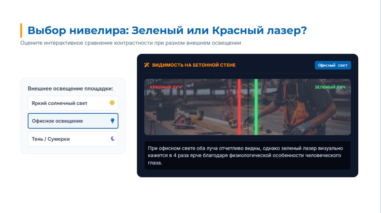Image resolution: width=381 pixels, height=213 pixels.
Task: Click the description text starting "При офисном свете"
Action: [x=245, y=155]
